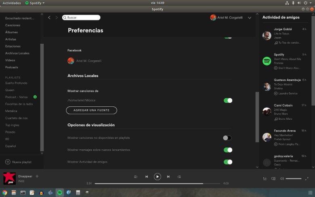
Task: Open the Spotify logo in friend activity
Action: (x=267, y=61)
